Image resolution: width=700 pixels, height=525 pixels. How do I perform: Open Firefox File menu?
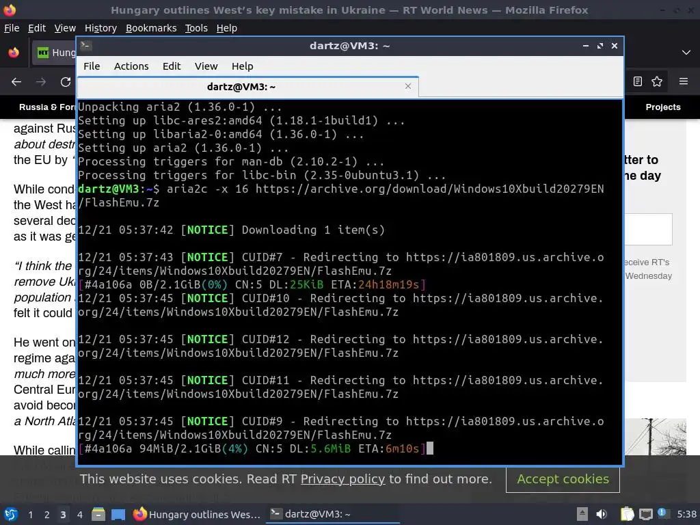(x=12, y=28)
